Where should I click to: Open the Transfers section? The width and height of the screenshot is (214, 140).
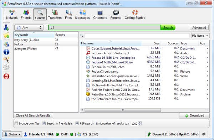(55, 15)
